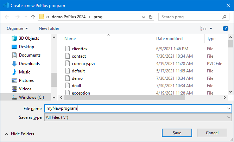The height and width of the screenshot is (142, 234).
Task: Click the currency.pvc file icon
Action: tap(68, 64)
